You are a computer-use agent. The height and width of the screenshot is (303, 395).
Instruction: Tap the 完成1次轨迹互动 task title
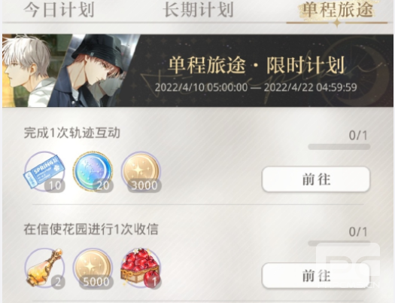click(x=71, y=133)
